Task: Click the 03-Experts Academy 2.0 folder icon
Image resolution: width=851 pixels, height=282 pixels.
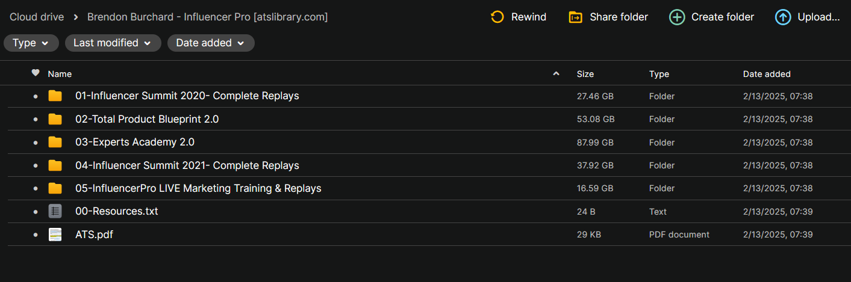Action: pyautogui.click(x=55, y=142)
